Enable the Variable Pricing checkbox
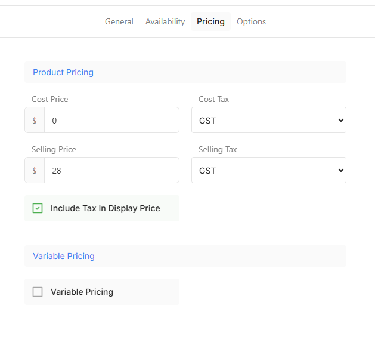The image size is (375, 355). click(38, 292)
